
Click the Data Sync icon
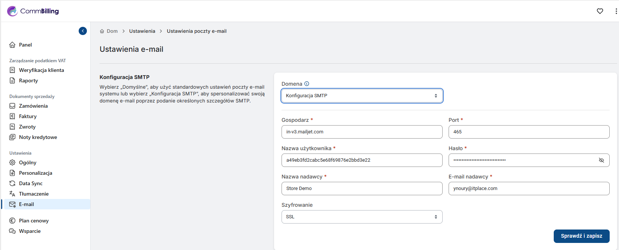tap(12, 183)
